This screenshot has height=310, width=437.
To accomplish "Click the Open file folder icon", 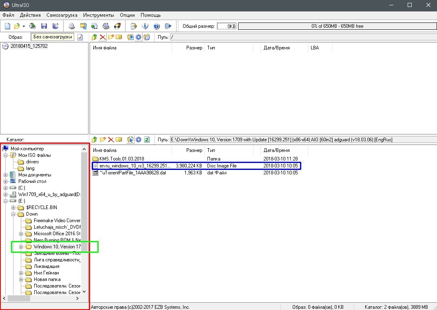I will point(17,26).
